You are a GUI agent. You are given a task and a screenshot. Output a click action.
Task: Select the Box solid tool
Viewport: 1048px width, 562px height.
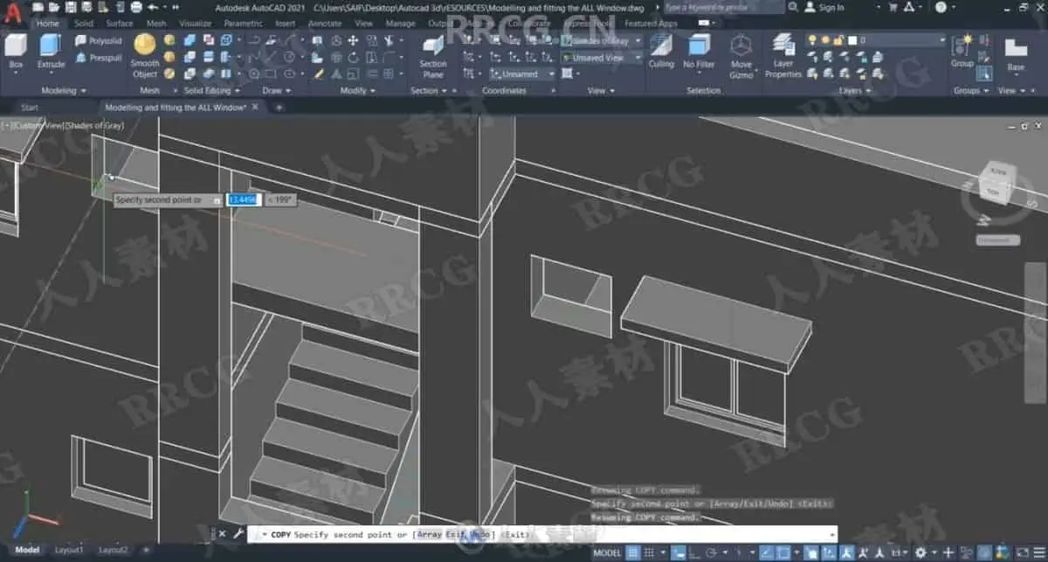pyautogui.click(x=16, y=51)
